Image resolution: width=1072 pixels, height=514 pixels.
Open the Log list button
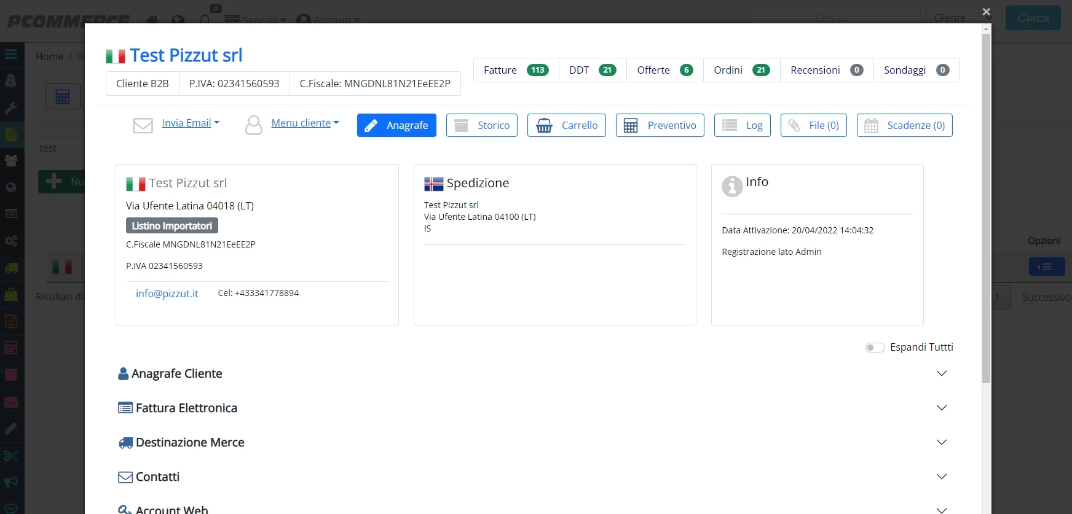742,125
